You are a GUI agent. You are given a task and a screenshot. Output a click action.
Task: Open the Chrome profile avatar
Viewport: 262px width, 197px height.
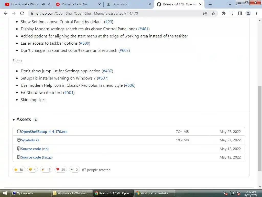tap(248, 13)
